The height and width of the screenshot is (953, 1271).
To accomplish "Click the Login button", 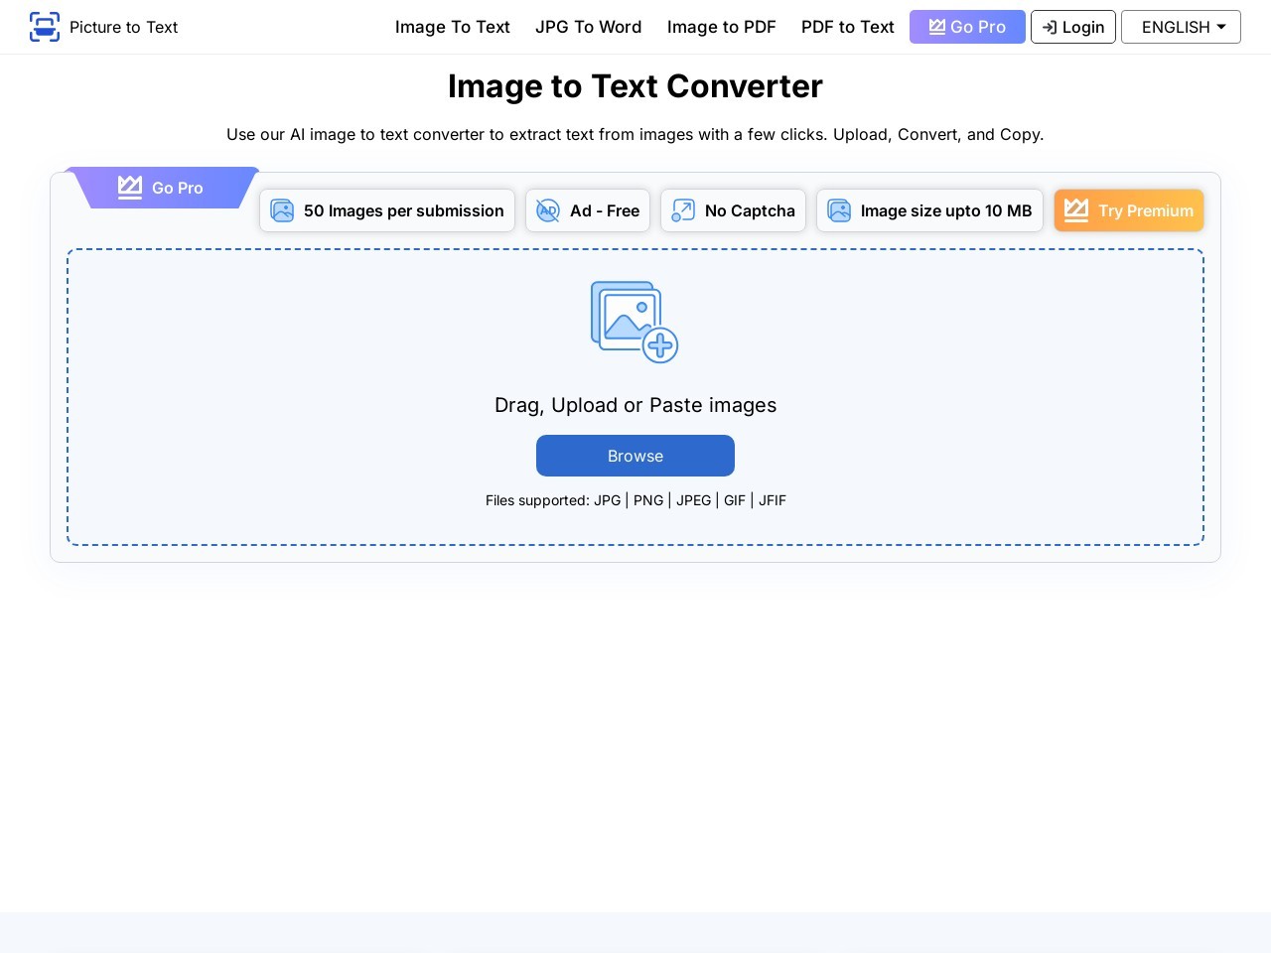I will [1073, 27].
